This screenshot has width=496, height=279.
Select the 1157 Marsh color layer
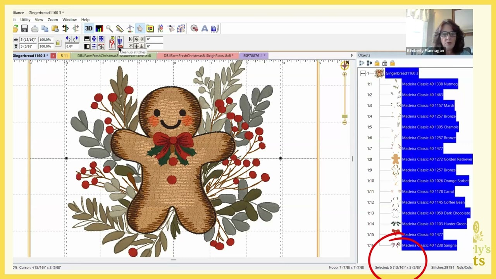428,105
